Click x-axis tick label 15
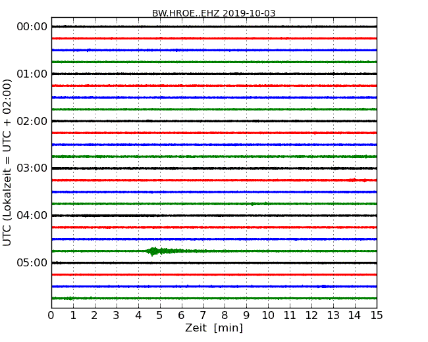 377,315
